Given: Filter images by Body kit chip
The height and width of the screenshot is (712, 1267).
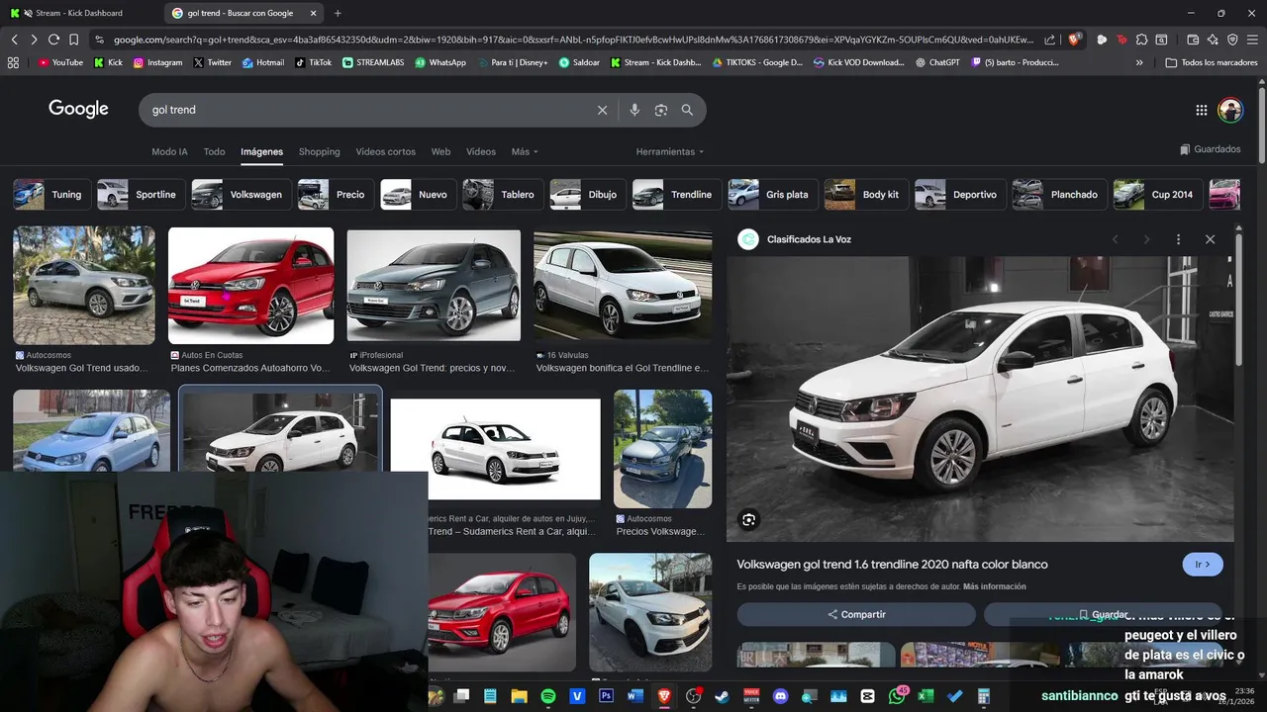Looking at the screenshot, I should click(x=865, y=195).
